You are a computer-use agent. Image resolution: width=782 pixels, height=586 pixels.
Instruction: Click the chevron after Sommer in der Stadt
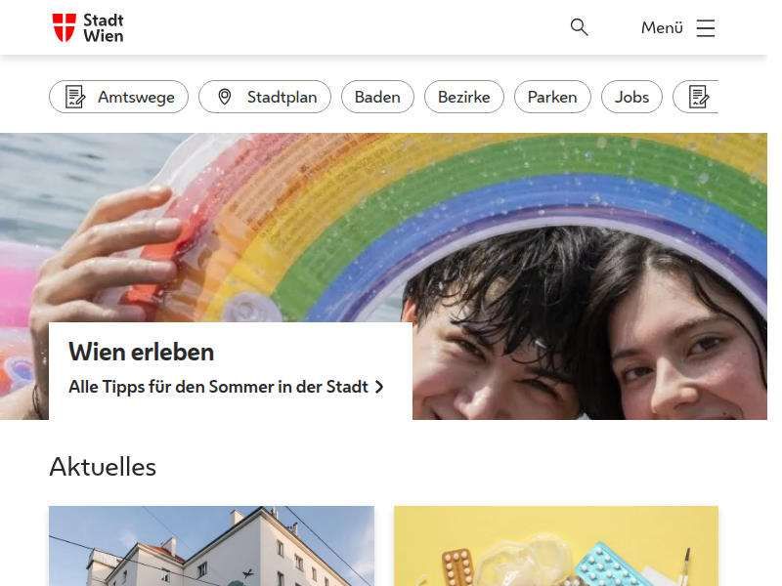[x=379, y=387]
